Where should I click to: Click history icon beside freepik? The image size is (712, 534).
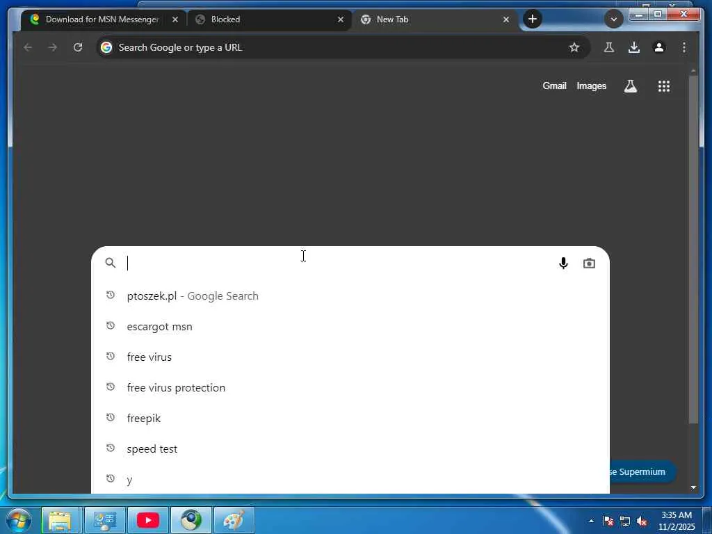pos(111,417)
